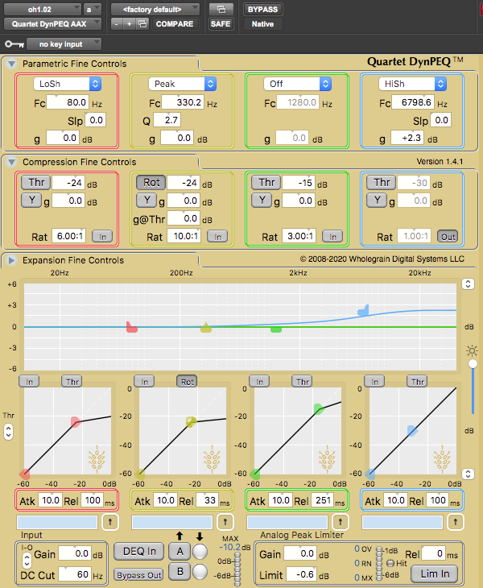Click the Input I-O stepper
This screenshot has width=483, height=588.
(x=27, y=561)
